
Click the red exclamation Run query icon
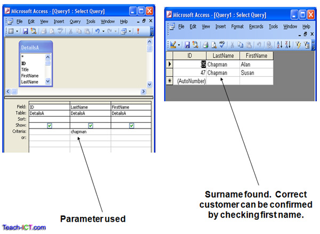pyautogui.click(x=143, y=31)
